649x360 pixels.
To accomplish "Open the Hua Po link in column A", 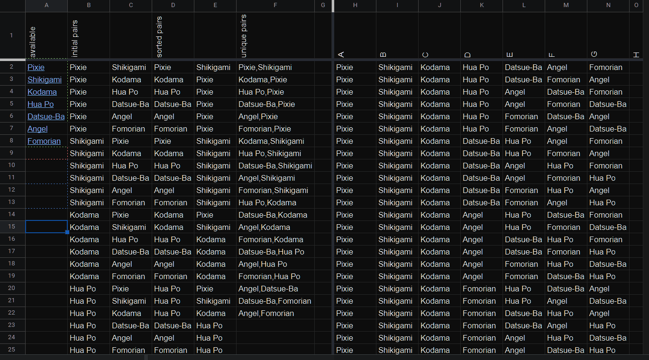I will point(41,104).
